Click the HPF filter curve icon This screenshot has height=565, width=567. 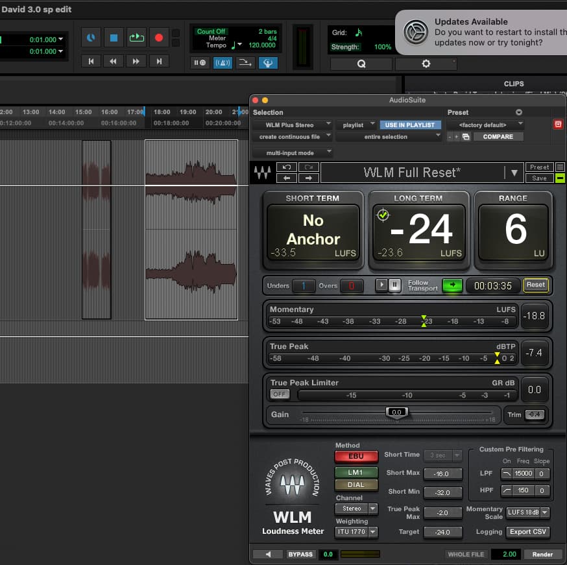point(506,490)
